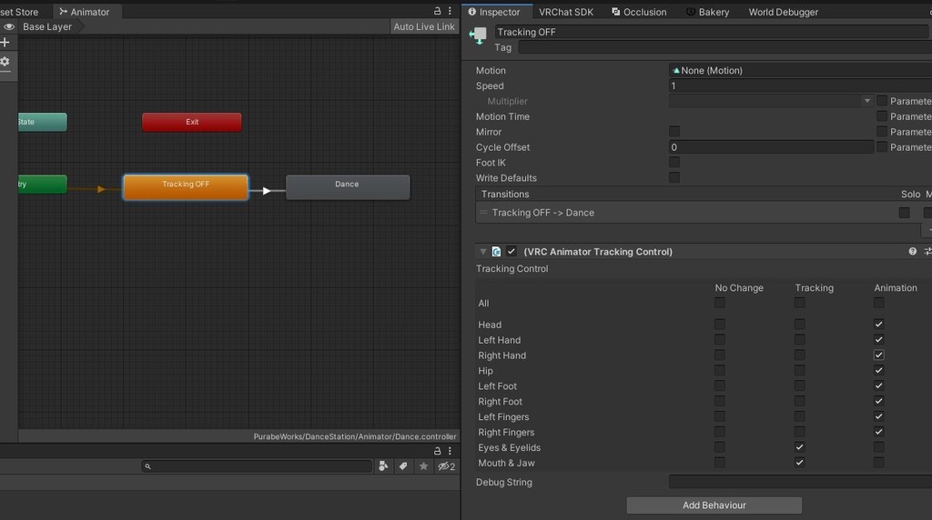Select the Asset Store tab
This screenshot has width=932, height=520.
[19, 12]
